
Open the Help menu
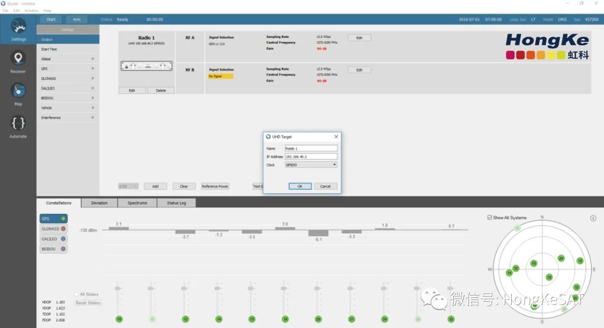click(47, 11)
